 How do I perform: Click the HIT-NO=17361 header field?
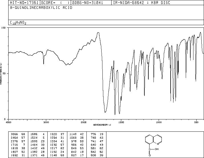pos(24,3)
